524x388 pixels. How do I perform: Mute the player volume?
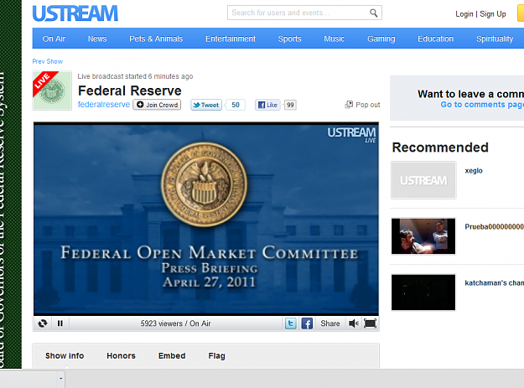point(354,323)
